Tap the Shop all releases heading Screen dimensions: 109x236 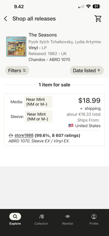pos(34,19)
